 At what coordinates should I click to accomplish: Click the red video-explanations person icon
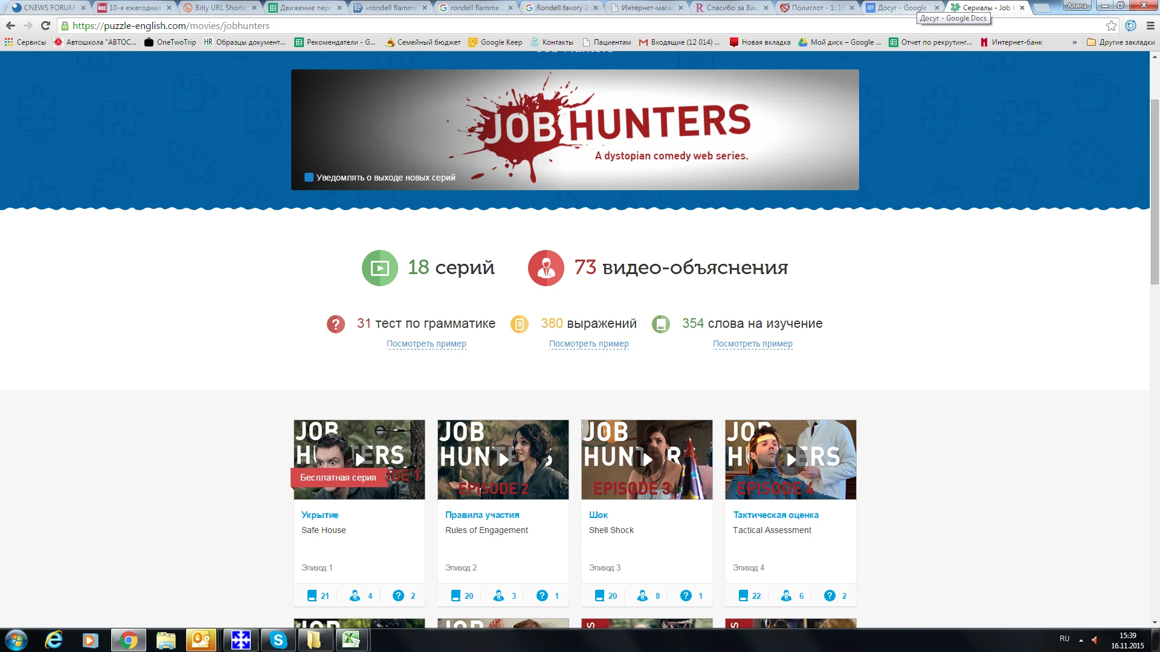pyautogui.click(x=546, y=267)
